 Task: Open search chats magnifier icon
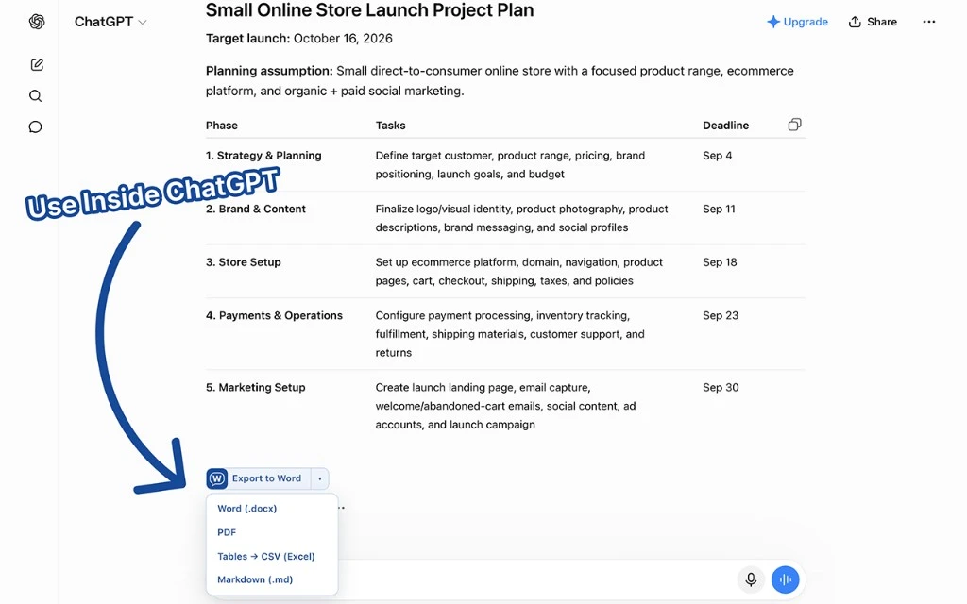[x=36, y=95]
